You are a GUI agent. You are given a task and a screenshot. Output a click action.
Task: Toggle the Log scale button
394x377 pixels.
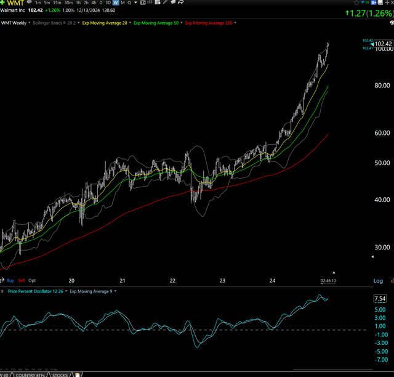tap(378, 281)
